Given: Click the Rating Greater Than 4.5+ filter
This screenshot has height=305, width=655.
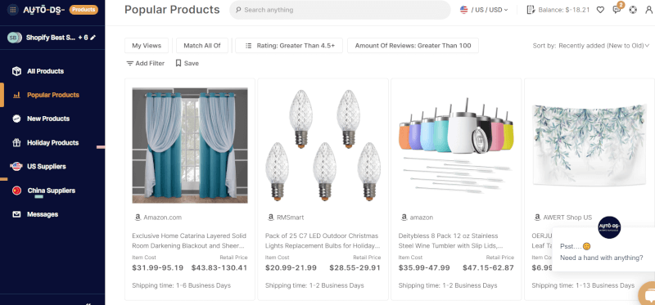Looking at the screenshot, I should pyautogui.click(x=289, y=46).
